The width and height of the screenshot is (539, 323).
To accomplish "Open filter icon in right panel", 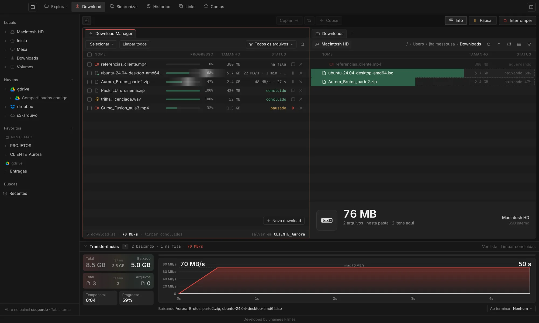I will (x=529, y=44).
